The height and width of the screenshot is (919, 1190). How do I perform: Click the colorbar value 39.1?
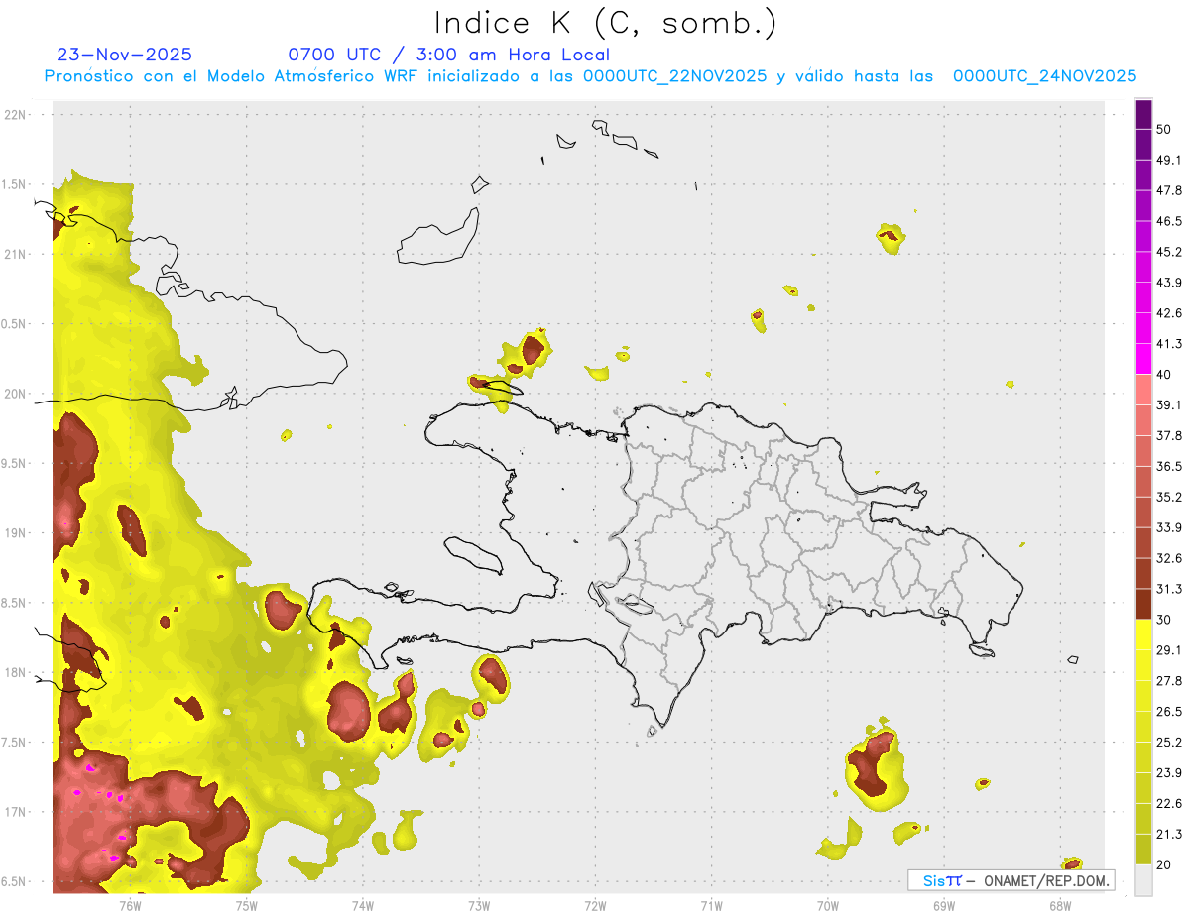point(1169,405)
